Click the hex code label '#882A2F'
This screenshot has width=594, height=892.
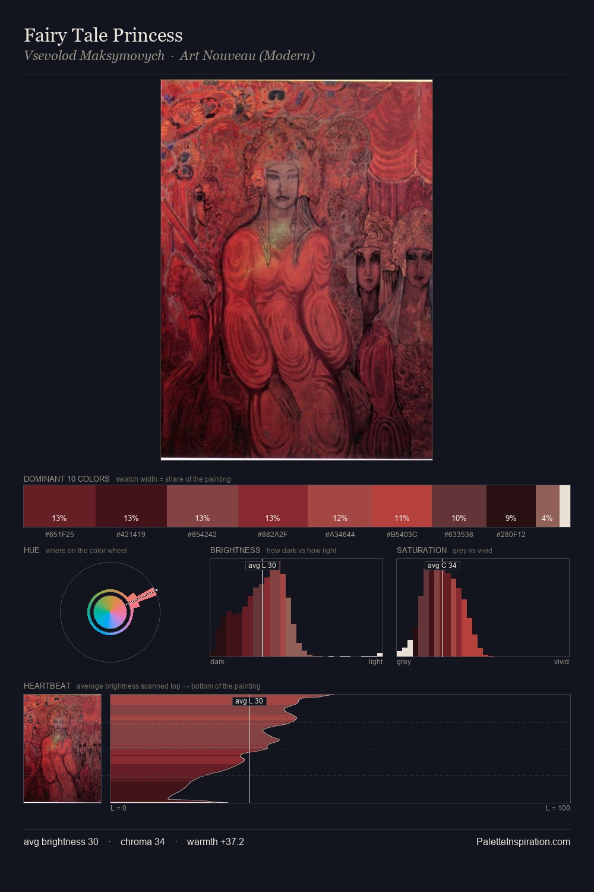273,534
